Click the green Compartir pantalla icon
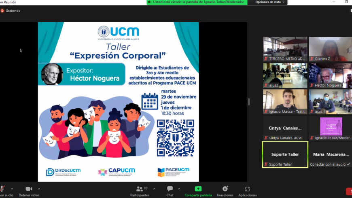 198,189
